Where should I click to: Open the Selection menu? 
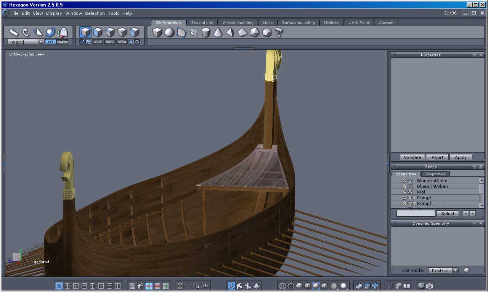coord(95,13)
